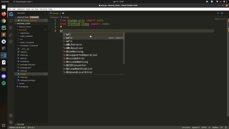Pick the URLResolver suggestion
Image resolution: width=229 pixels, height=129 pixels.
pos(93,48)
